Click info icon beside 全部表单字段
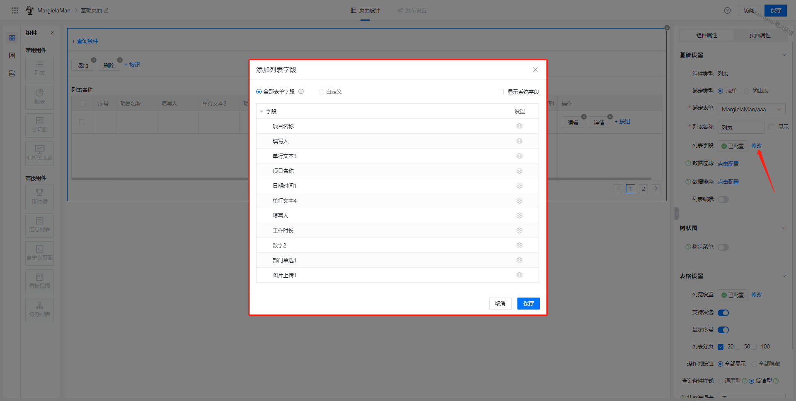The height and width of the screenshot is (401, 796). click(x=301, y=91)
